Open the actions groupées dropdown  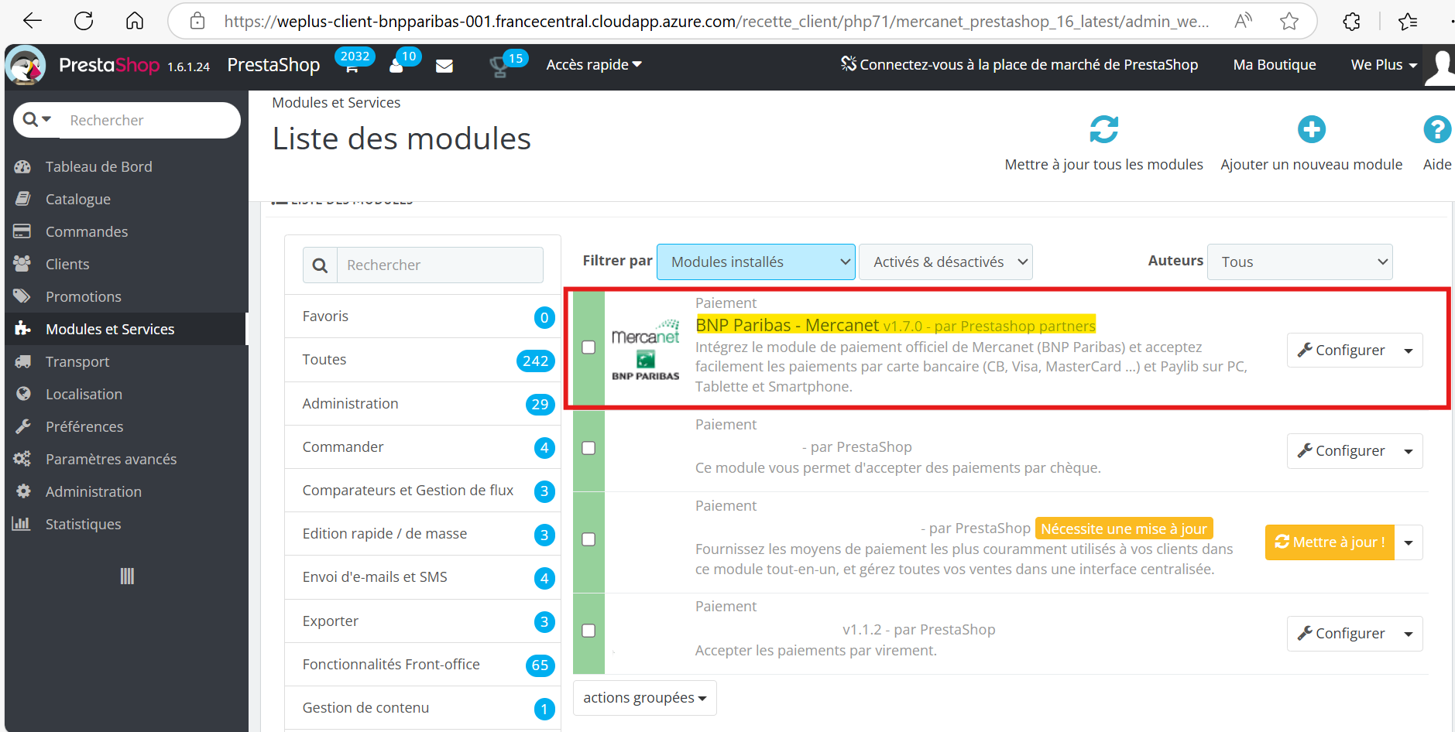644,698
